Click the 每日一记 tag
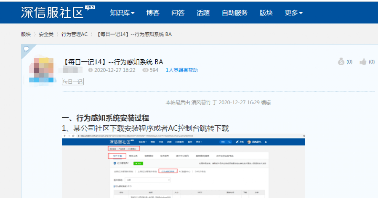378x198 pixels. [73, 82]
